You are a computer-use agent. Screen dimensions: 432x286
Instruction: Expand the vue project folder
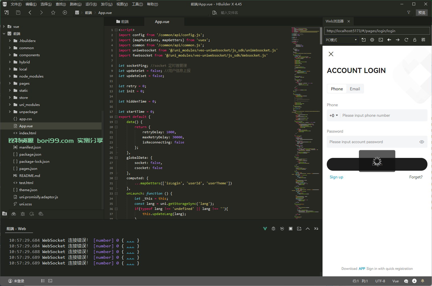(4, 26)
